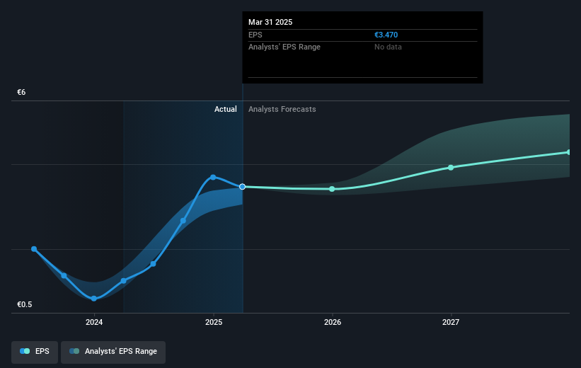Click the last forecast point at right edge
This screenshot has height=368, width=581.
569,152
